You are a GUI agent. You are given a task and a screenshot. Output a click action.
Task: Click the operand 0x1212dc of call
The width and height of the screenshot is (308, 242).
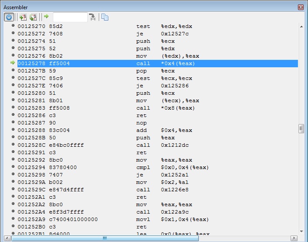point(175,145)
